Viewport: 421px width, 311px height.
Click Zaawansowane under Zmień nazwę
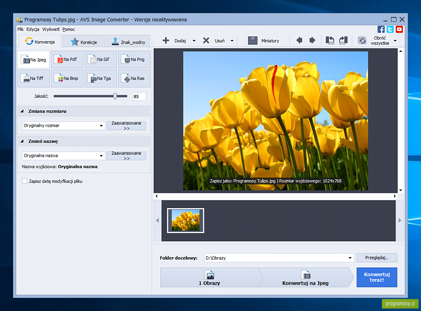click(x=126, y=156)
